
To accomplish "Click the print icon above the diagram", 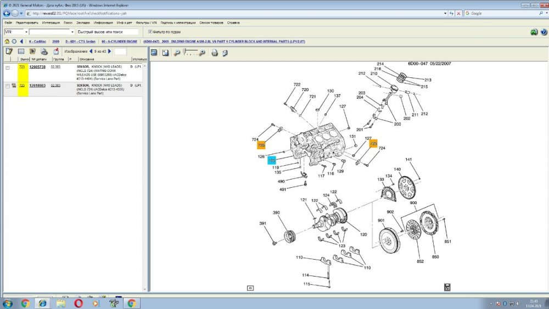I will click(215, 53).
